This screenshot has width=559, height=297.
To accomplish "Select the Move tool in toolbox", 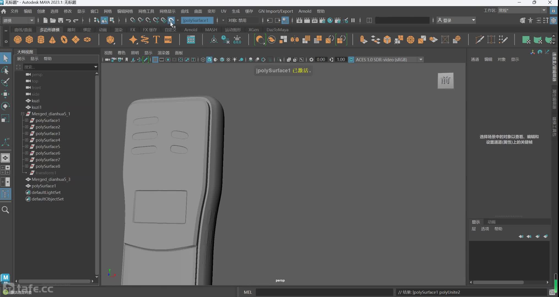I will point(5,94).
